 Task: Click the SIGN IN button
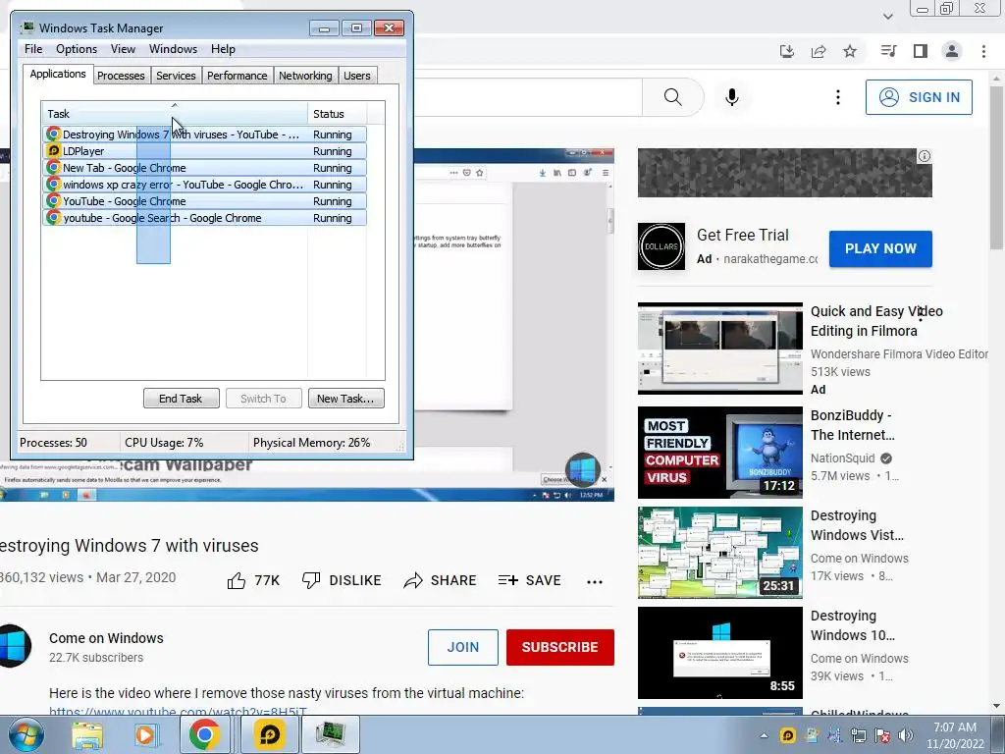(x=919, y=97)
